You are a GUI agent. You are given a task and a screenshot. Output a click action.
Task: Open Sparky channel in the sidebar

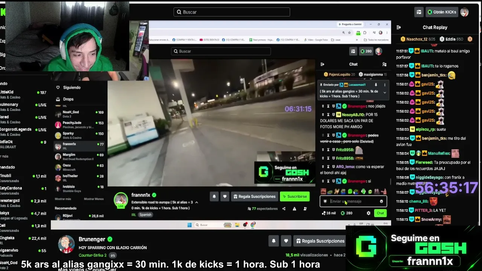pos(79,135)
